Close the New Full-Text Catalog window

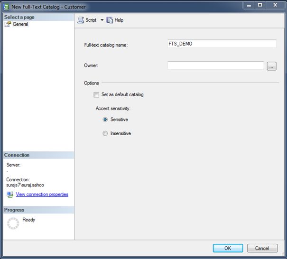[275, 5]
